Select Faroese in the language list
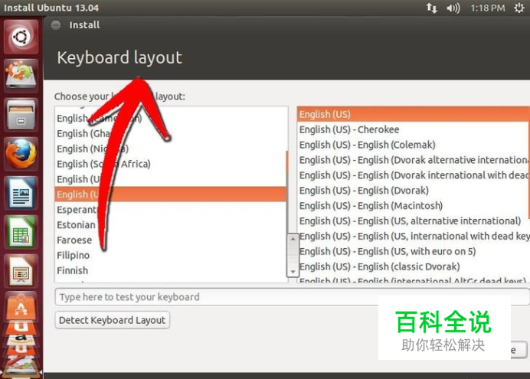Screen dimensions: 530x379 pos(170,240)
